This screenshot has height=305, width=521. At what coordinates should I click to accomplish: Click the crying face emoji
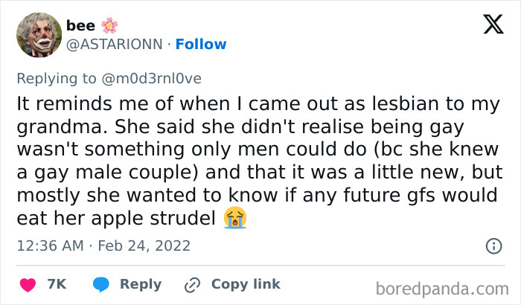click(x=234, y=218)
